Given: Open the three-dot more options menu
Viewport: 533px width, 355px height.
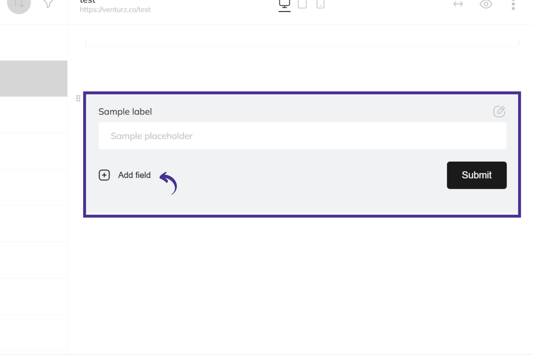Looking at the screenshot, I should (513, 5).
